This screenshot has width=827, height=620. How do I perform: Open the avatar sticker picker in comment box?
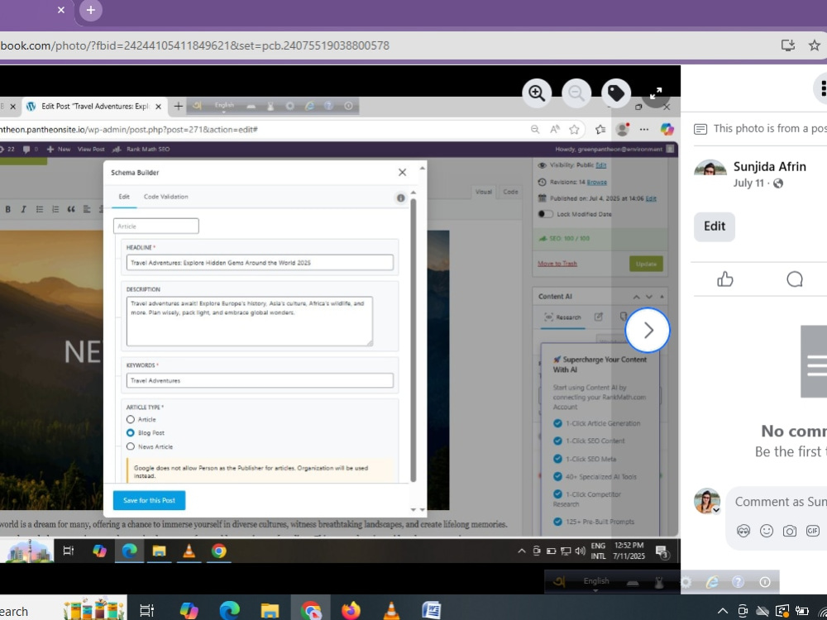point(743,531)
